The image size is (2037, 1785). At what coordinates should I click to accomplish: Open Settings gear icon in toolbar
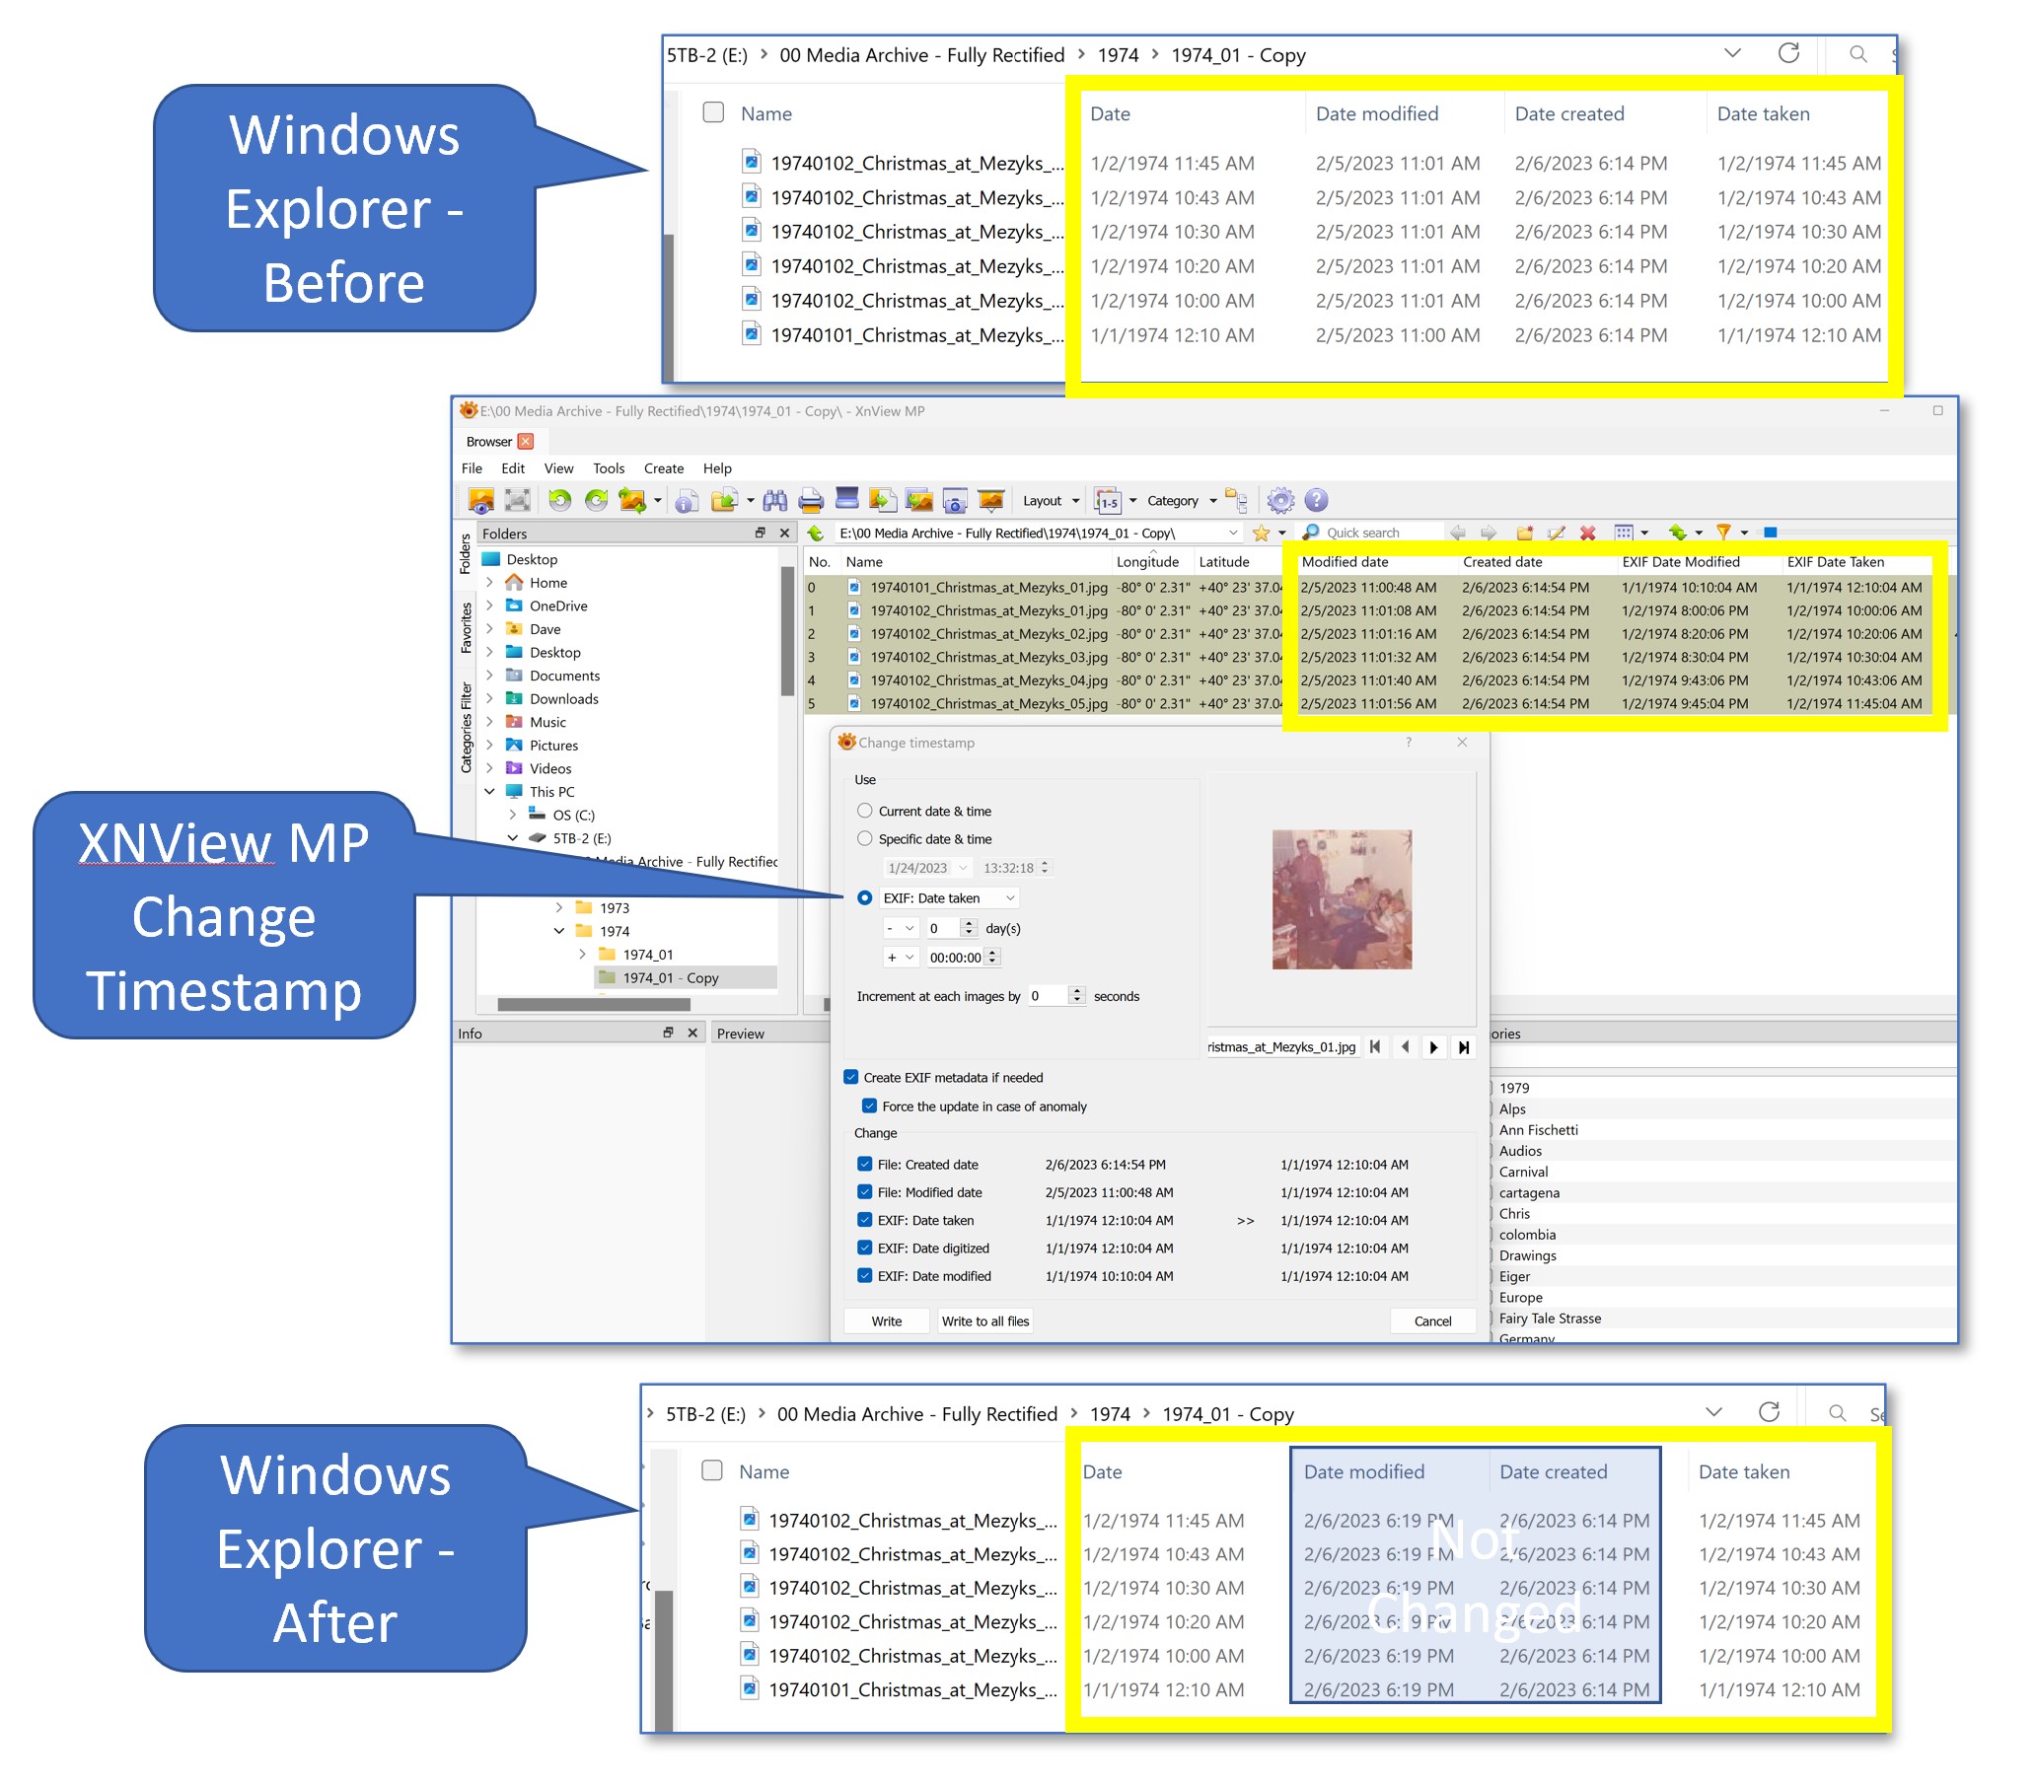click(1280, 500)
